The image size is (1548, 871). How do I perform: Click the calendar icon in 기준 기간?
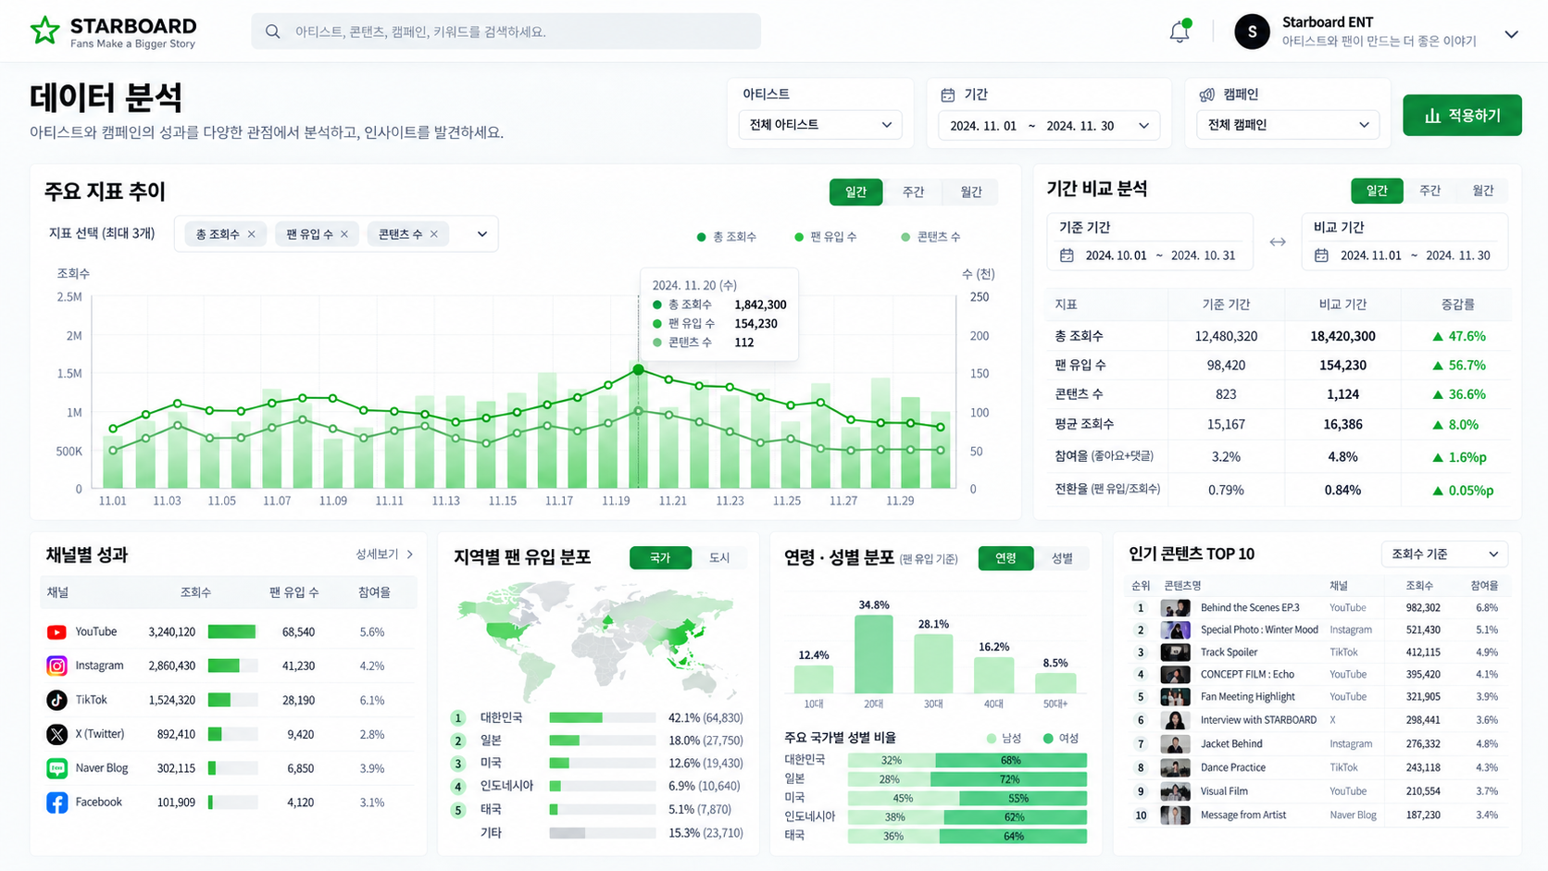pyautogui.click(x=1067, y=255)
